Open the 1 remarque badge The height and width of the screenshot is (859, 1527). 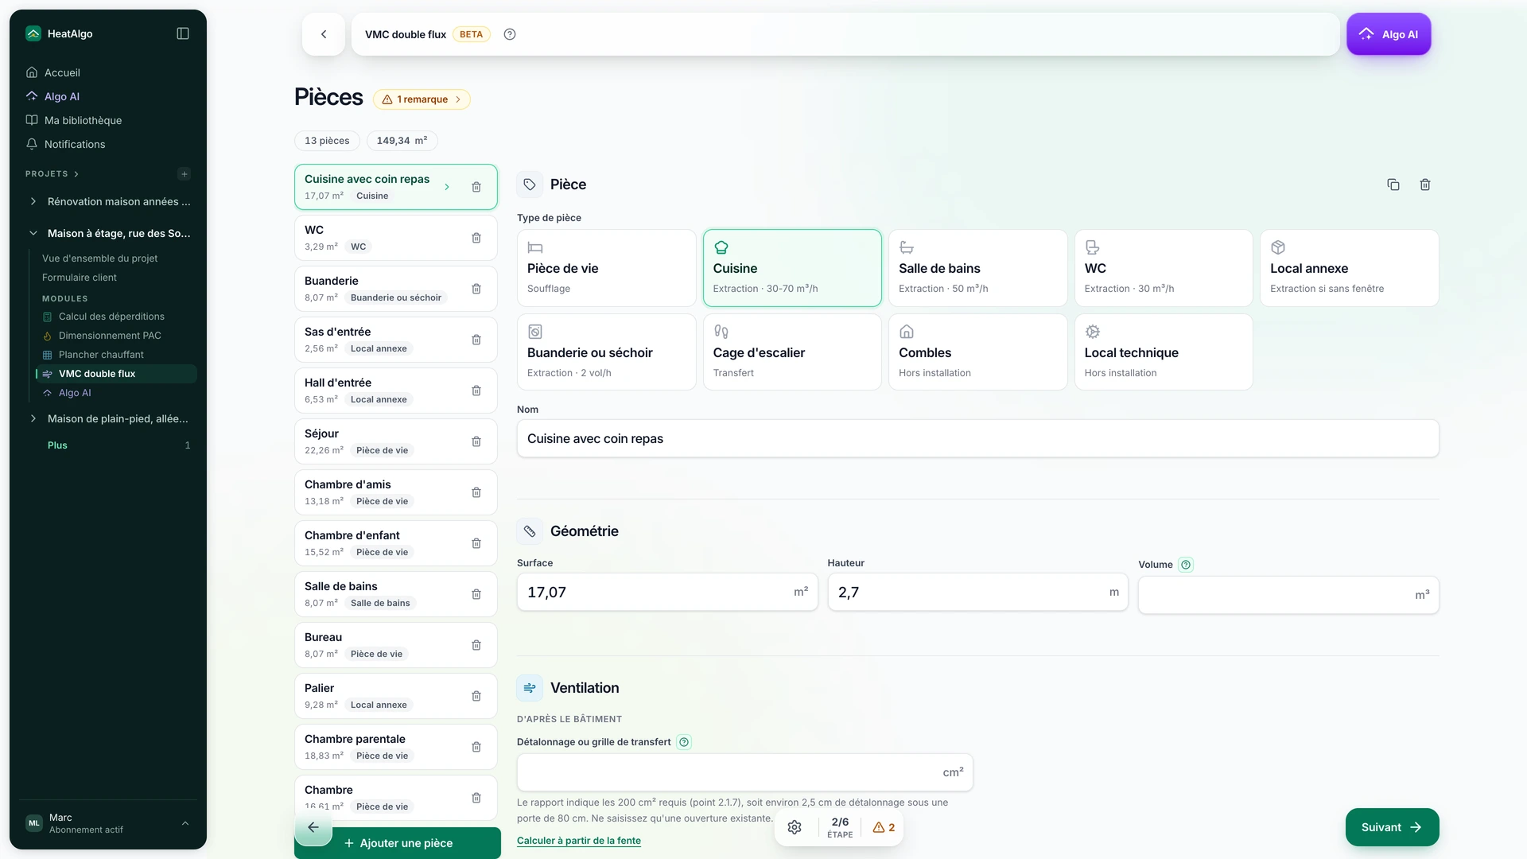click(x=422, y=99)
